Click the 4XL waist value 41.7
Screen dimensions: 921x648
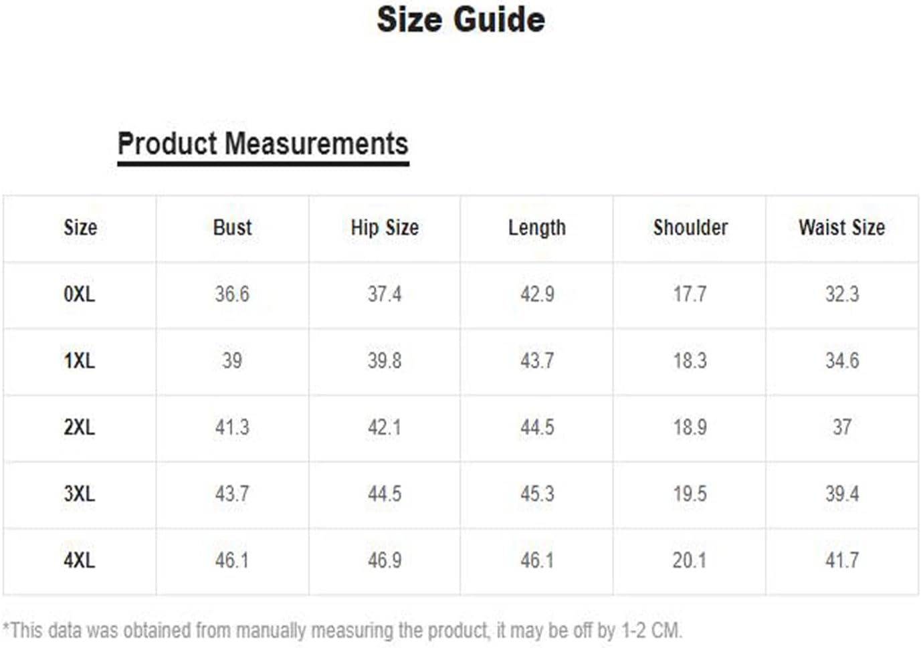(842, 560)
